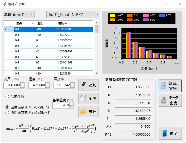Click the download icon on データ出力

click(164, 100)
